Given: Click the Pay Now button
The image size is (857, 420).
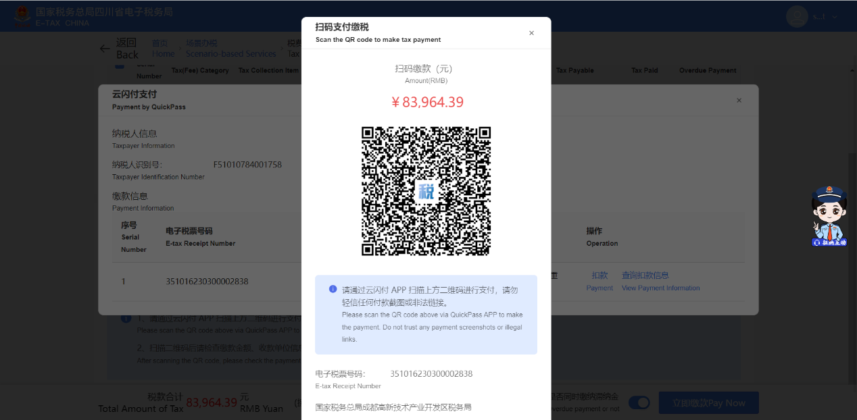Looking at the screenshot, I should click(708, 402).
